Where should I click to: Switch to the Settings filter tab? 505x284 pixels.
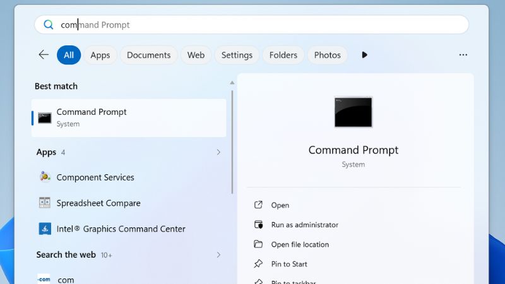point(237,55)
